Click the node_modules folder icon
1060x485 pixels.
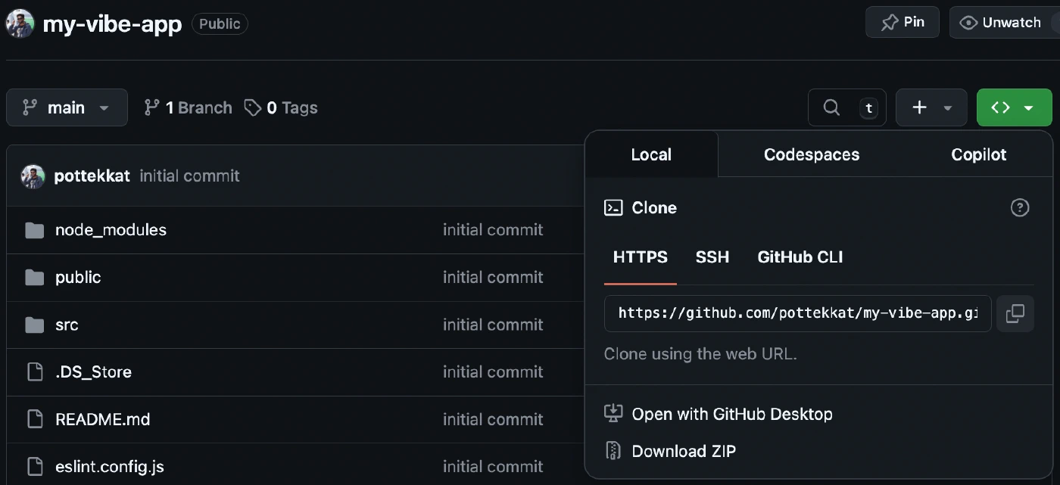tap(34, 230)
